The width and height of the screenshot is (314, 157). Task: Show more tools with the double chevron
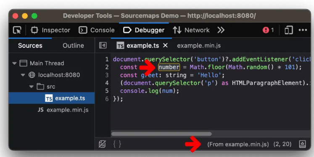pos(221,30)
